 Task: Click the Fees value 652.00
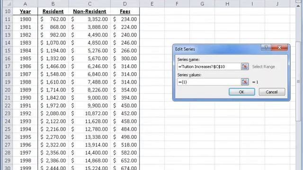click(x=125, y=161)
